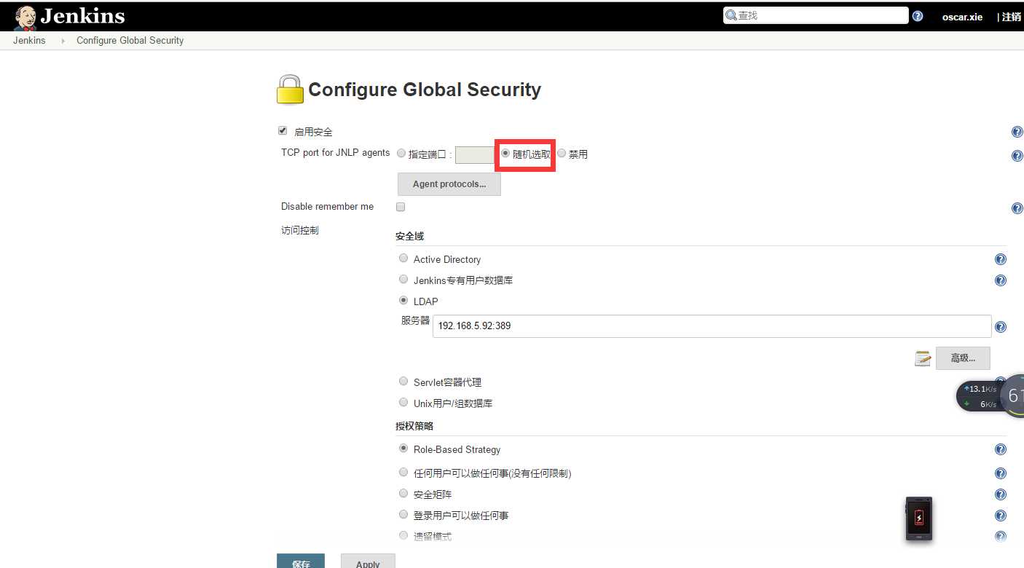This screenshot has width=1024, height=568.
Task: Open help for TCP port for JNLP agents
Action: 1017,156
